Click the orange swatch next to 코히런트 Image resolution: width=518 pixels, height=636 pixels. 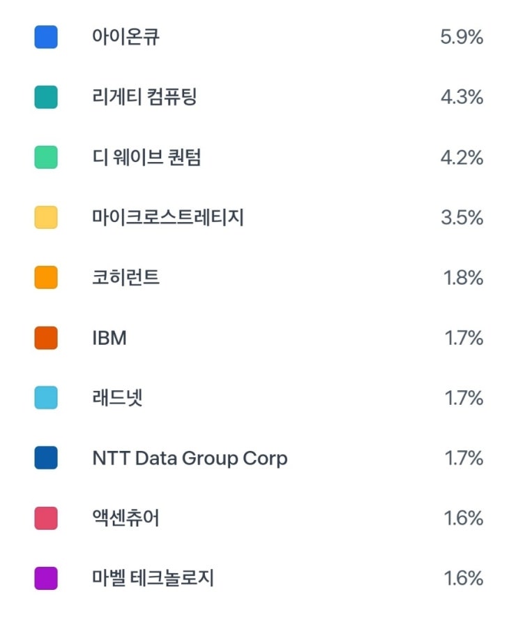coord(46,277)
